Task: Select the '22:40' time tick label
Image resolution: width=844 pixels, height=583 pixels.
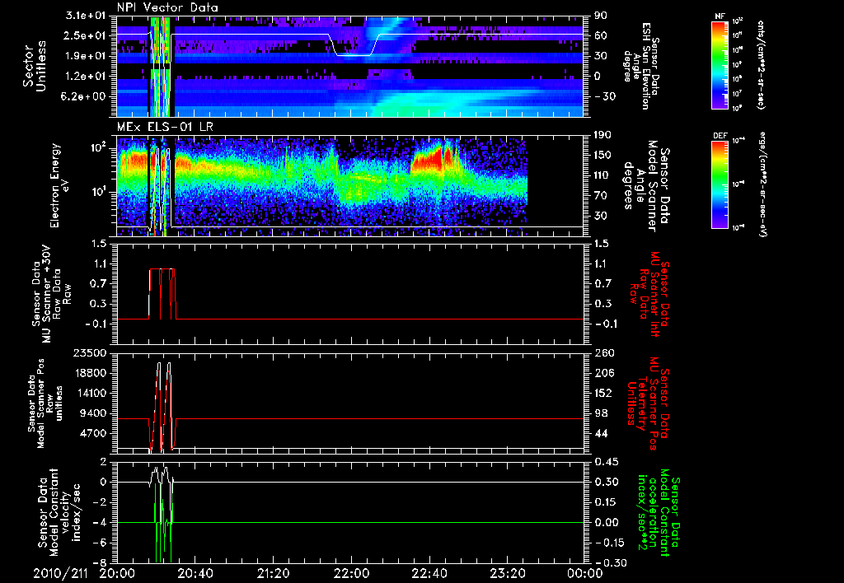Action: click(x=429, y=573)
